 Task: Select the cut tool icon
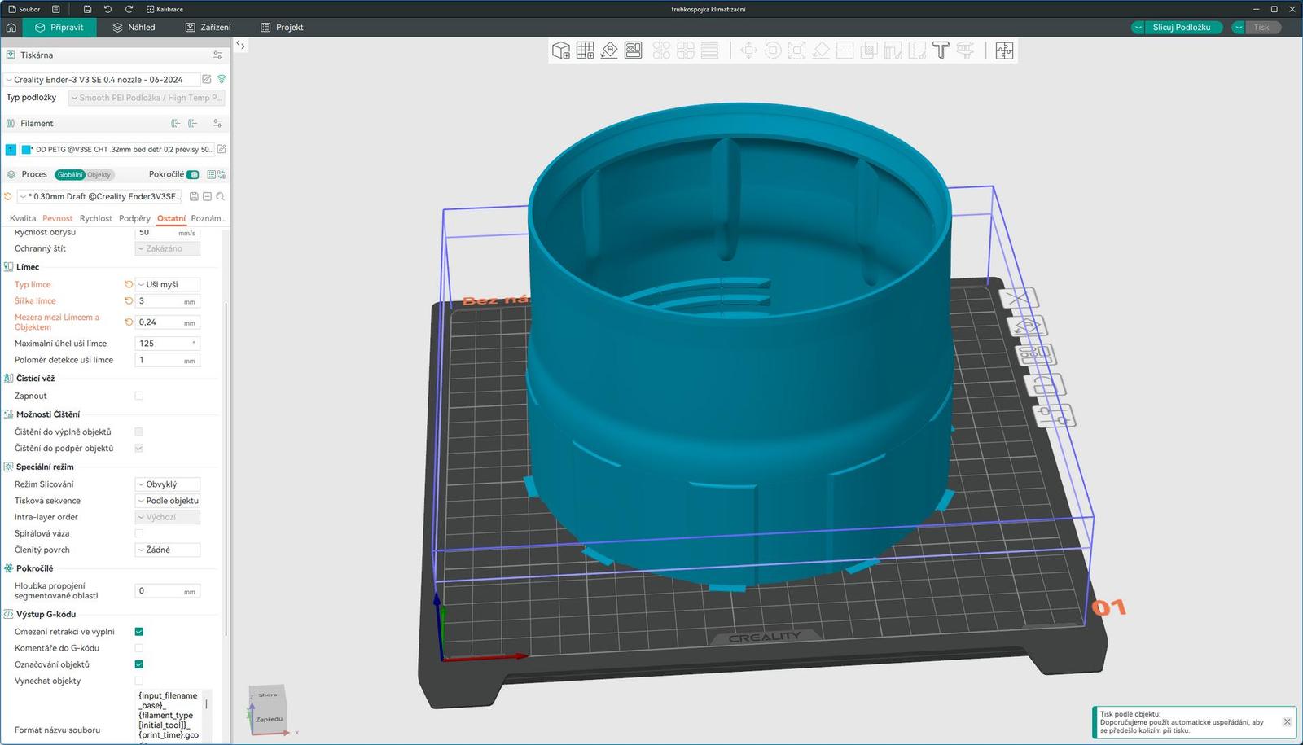[845, 50]
